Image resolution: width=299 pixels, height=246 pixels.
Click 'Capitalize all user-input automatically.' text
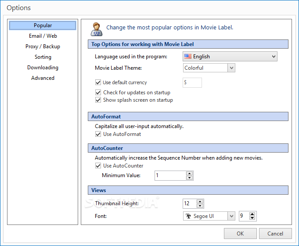click(x=139, y=126)
